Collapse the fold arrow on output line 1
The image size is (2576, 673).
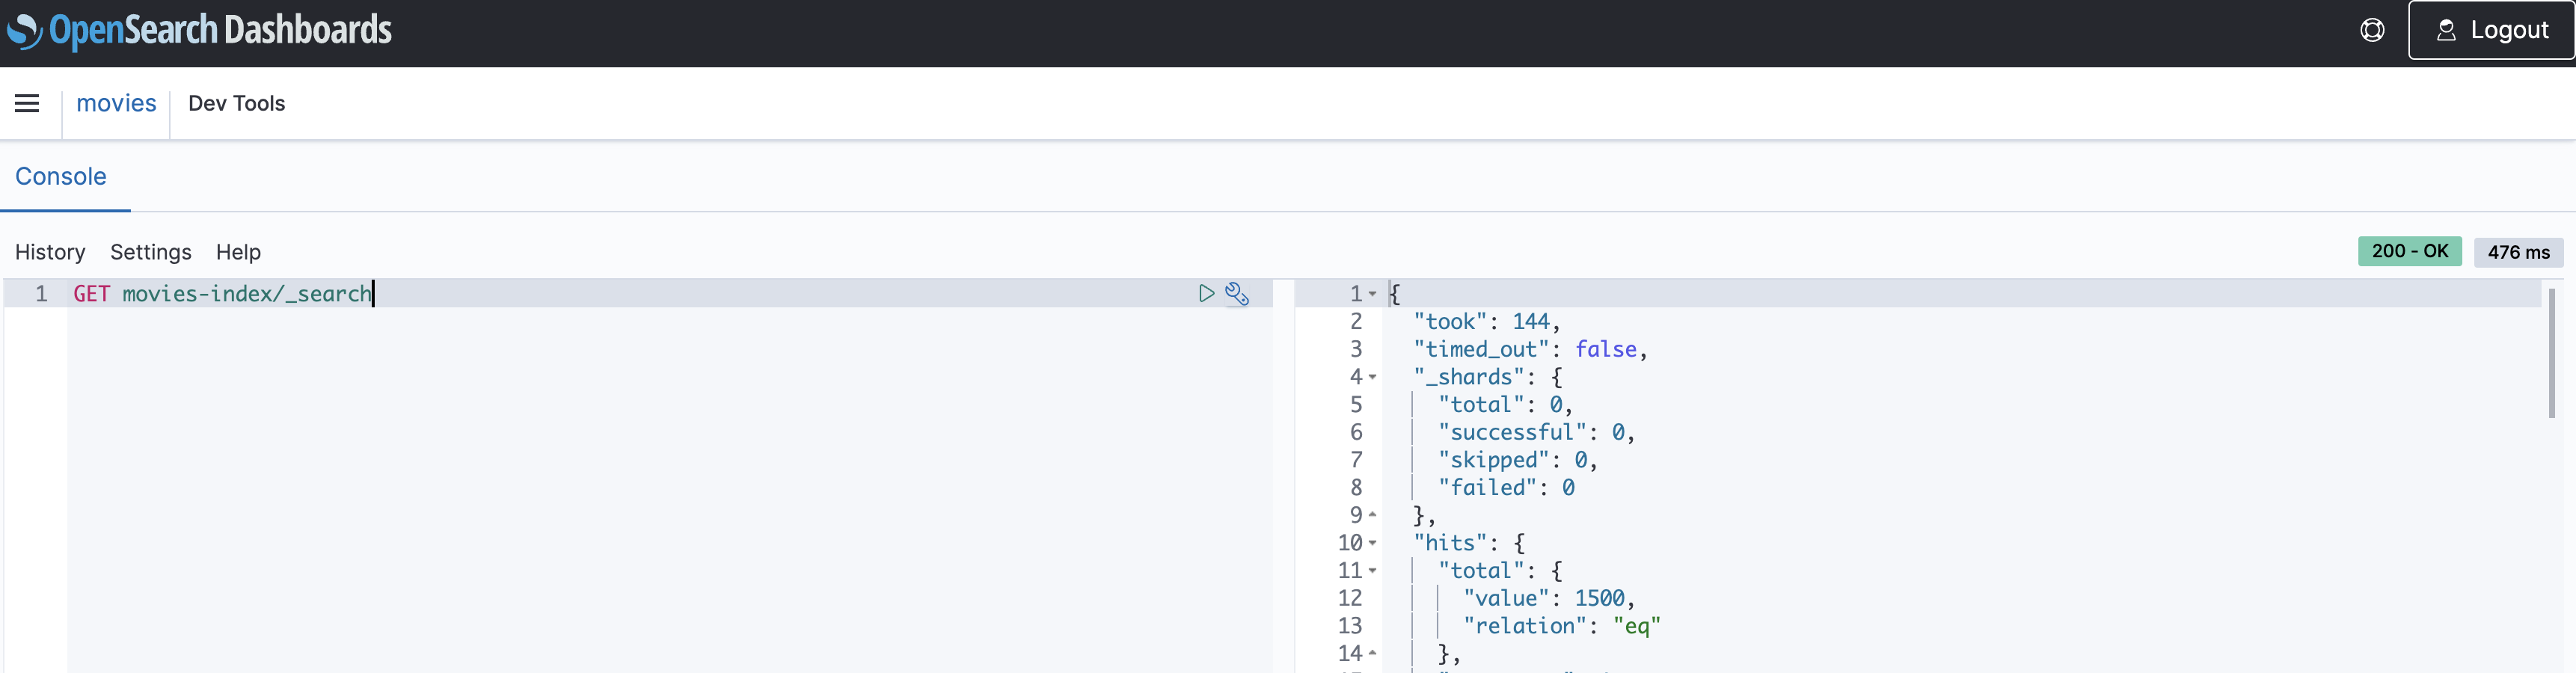(1372, 294)
